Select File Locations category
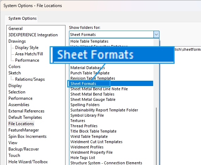 21,124
